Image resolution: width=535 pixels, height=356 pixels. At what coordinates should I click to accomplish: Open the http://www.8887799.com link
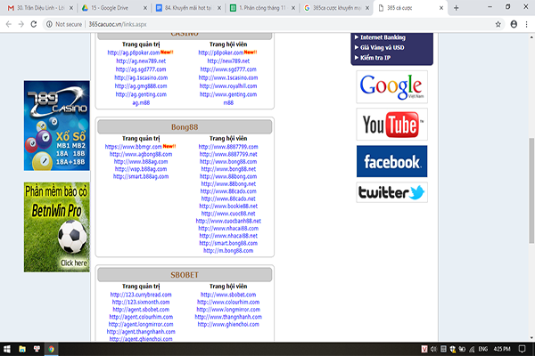tap(228, 147)
